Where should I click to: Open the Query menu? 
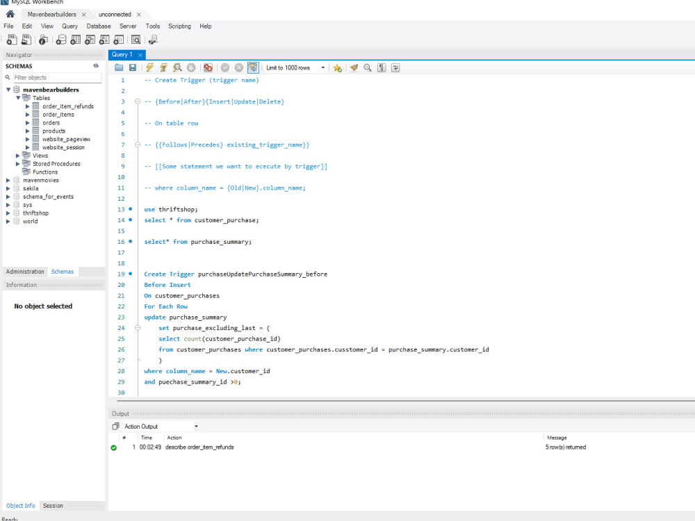[69, 26]
